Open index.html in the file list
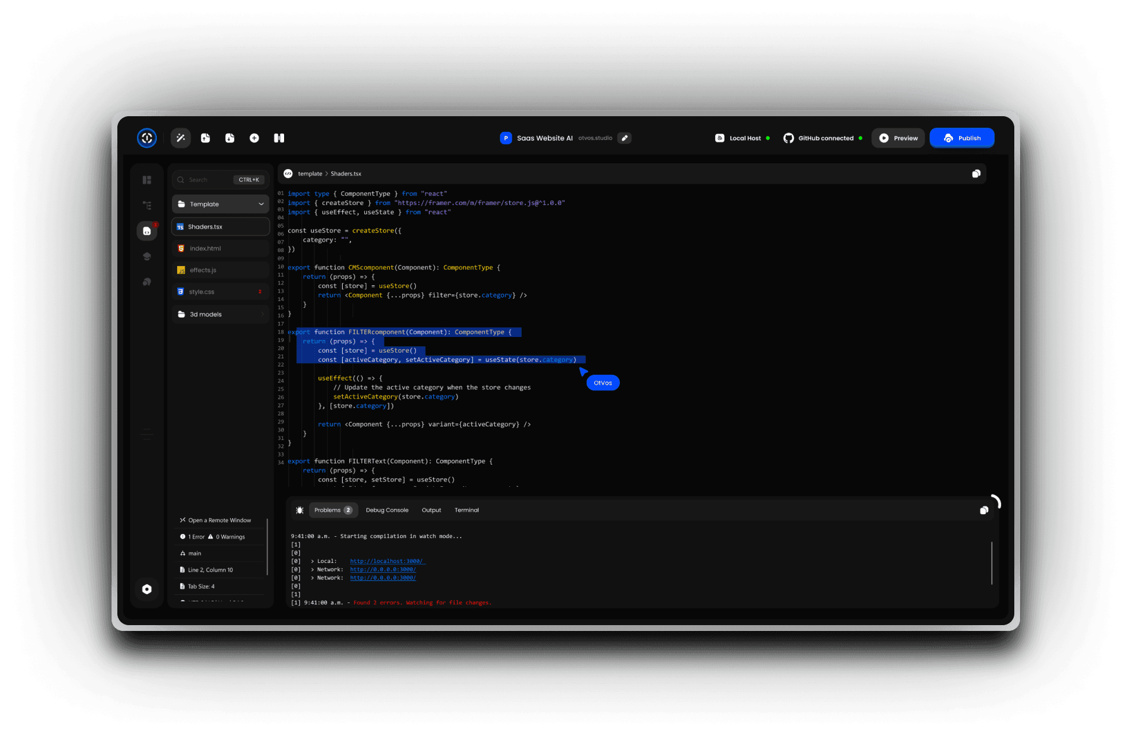 (x=221, y=249)
